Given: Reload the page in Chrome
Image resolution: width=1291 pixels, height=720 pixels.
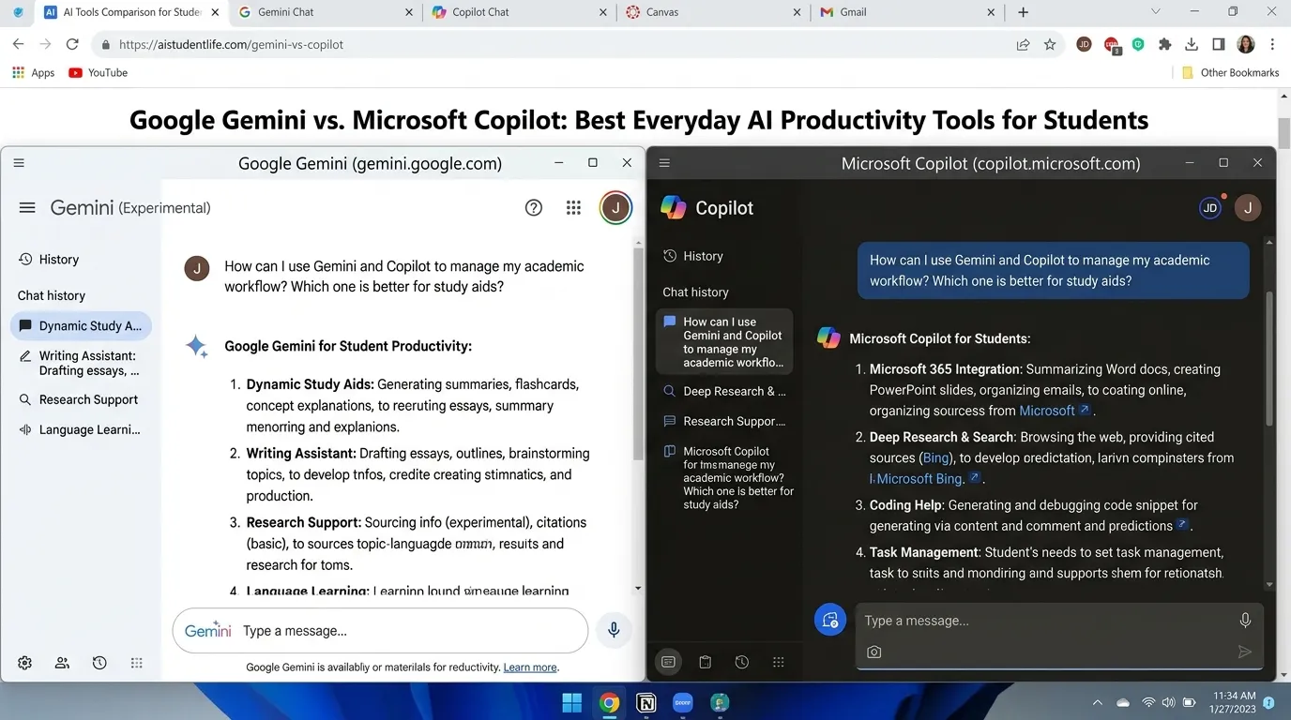Looking at the screenshot, I should [x=72, y=44].
